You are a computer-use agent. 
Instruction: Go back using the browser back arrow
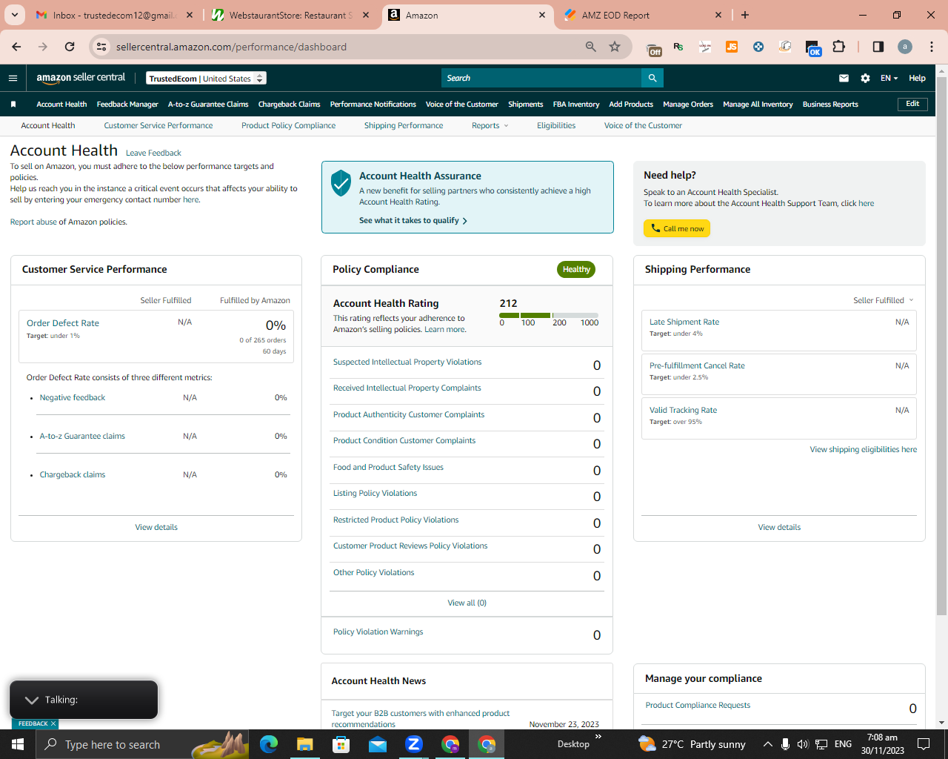coord(16,47)
